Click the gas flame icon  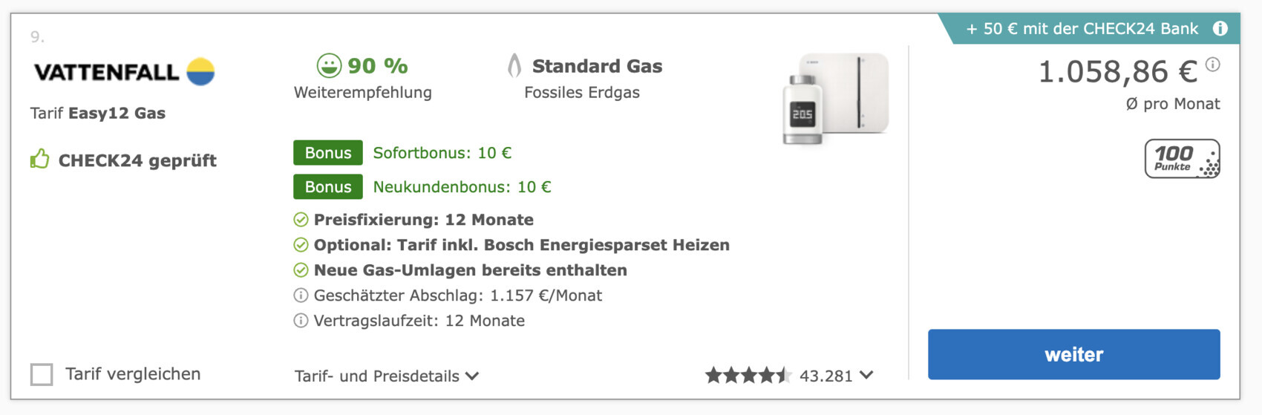(514, 66)
